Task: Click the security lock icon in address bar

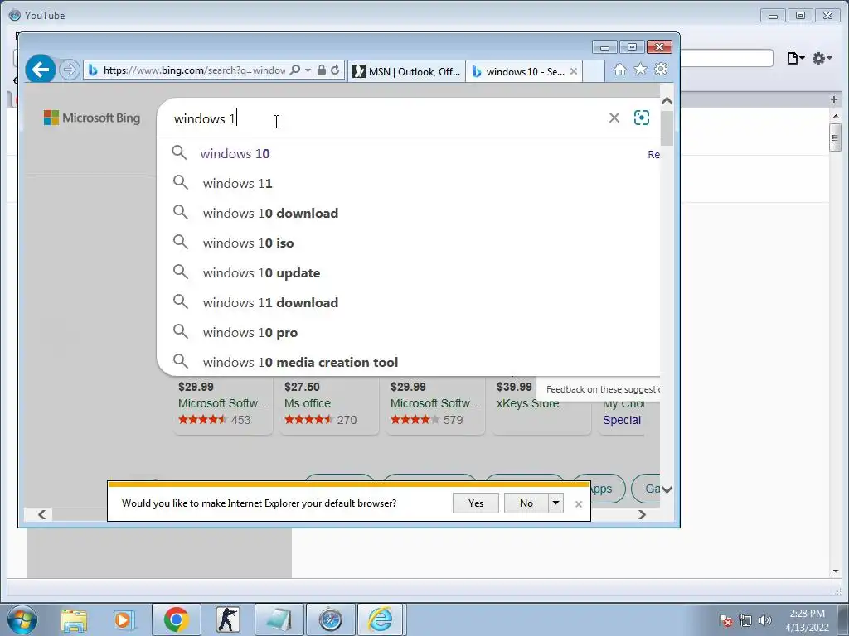Action: pyautogui.click(x=322, y=70)
